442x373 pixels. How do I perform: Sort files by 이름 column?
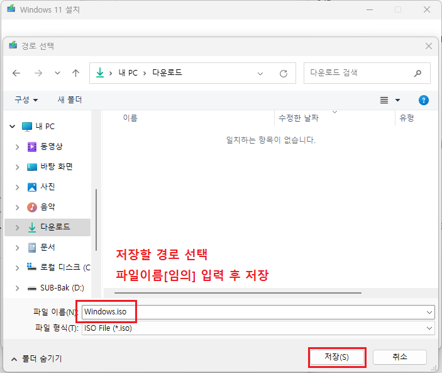click(x=130, y=118)
